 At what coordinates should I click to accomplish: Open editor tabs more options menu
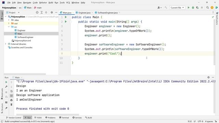click(213, 13)
